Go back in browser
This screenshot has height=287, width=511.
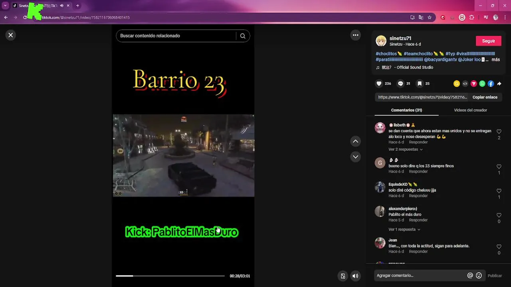click(6, 18)
